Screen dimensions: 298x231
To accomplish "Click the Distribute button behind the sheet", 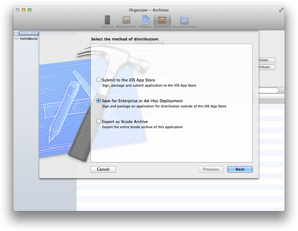I will (267, 67).
